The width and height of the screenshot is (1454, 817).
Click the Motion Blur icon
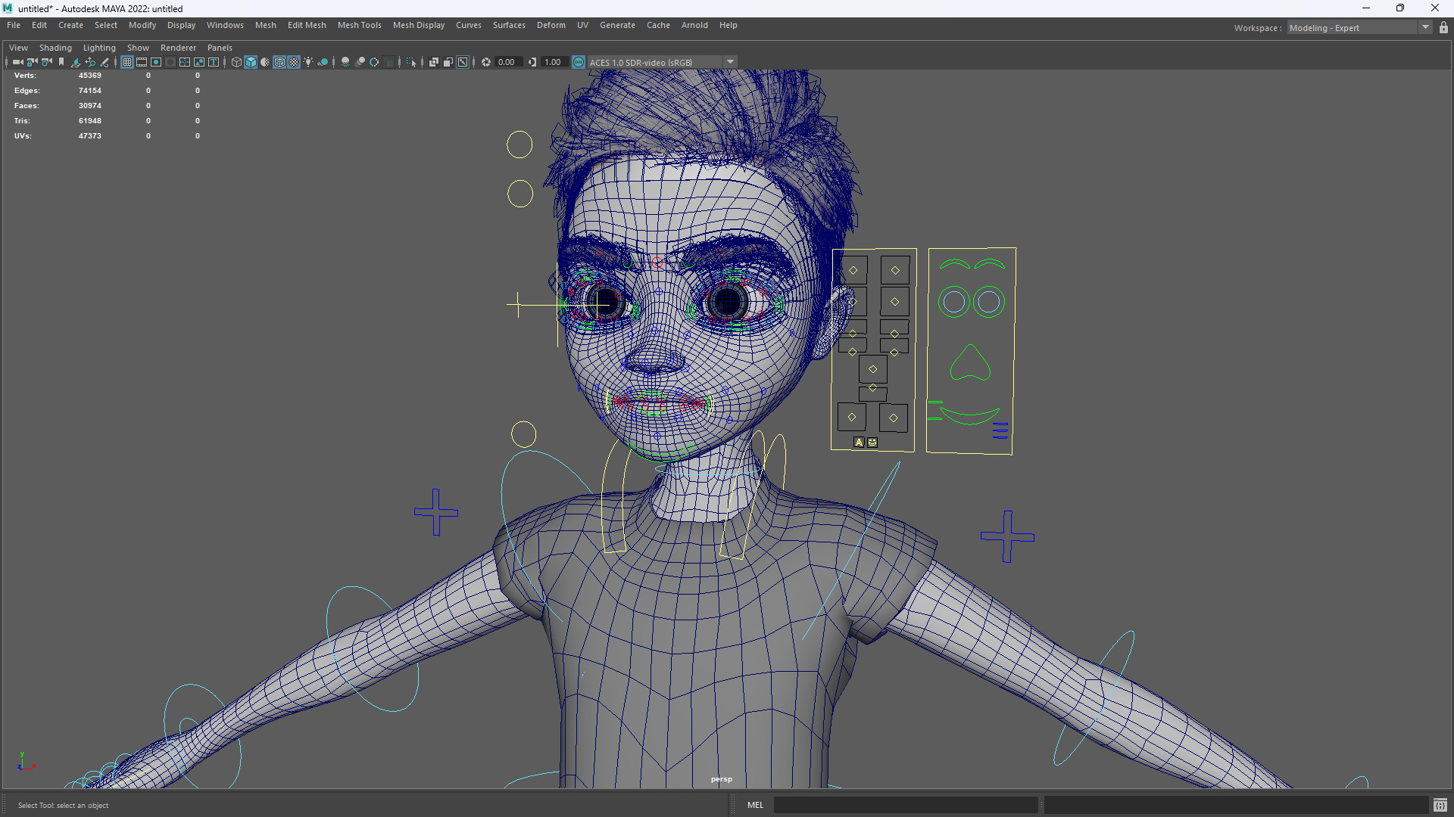coord(360,62)
